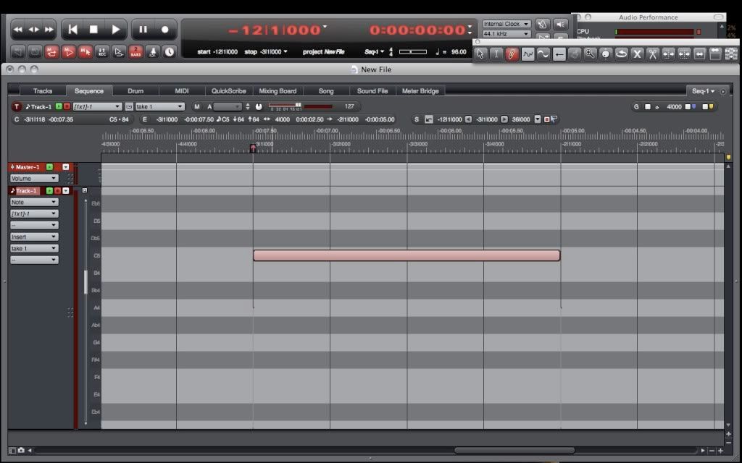This screenshot has width=742, height=463.
Task: Click the horizontal scrollbar thumb
Action: (x=514, y=450)
